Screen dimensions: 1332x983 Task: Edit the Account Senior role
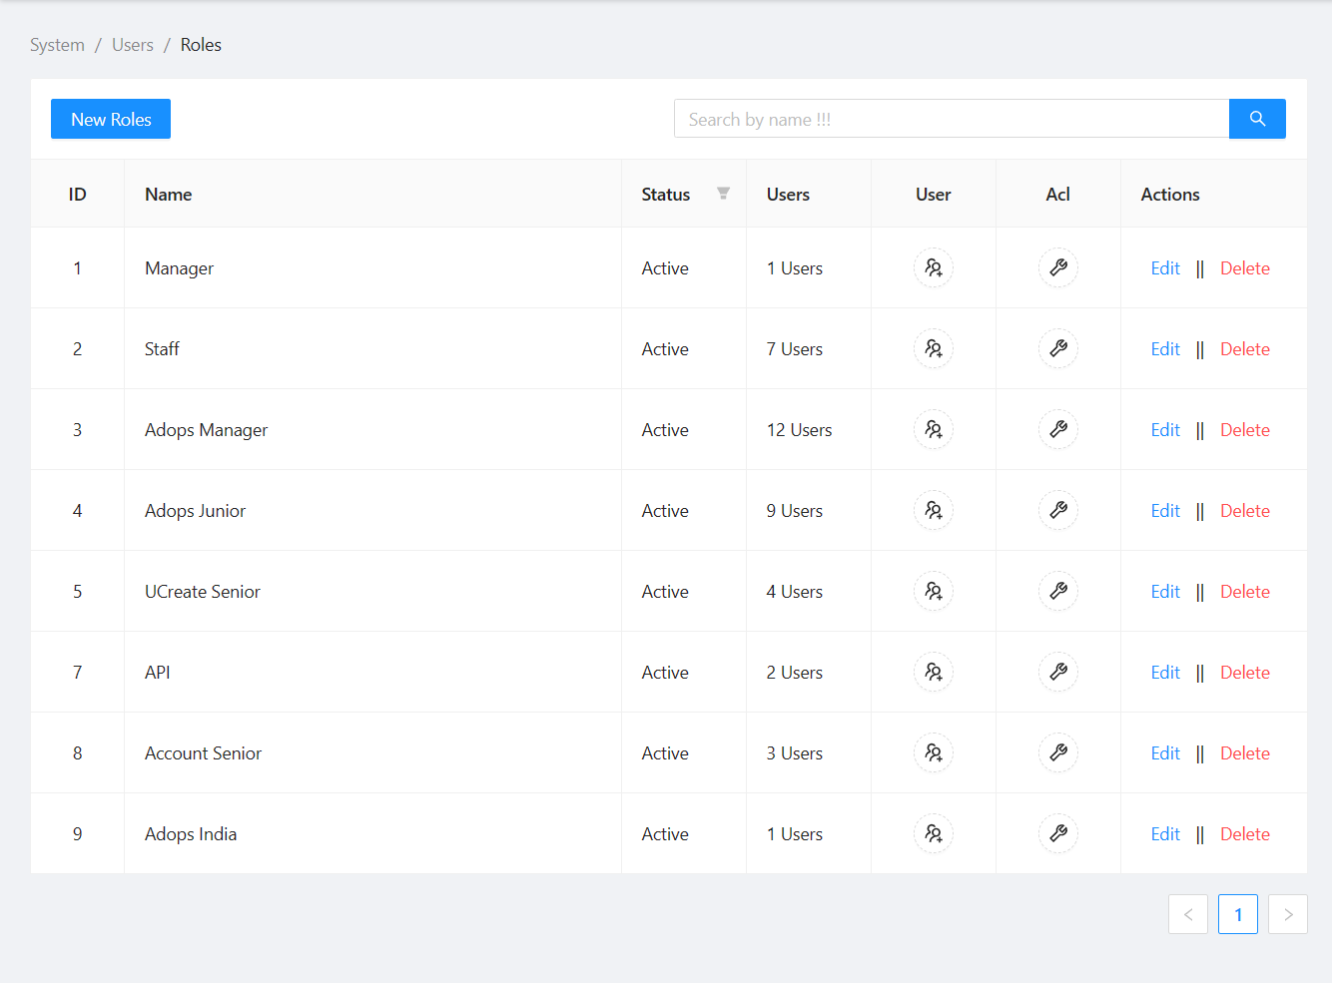tap(1165, 753)
